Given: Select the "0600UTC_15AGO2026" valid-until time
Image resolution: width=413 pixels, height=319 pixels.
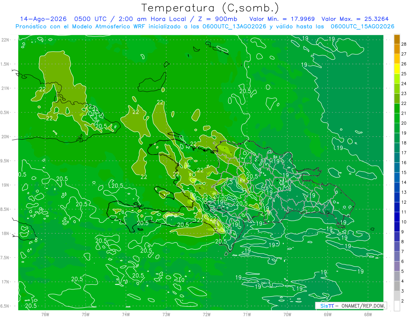Looking at the screenshot, I should click(x=362, y=26).
